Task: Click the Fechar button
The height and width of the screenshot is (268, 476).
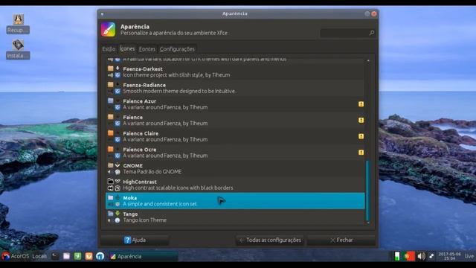Action: (x=341, y=240)
